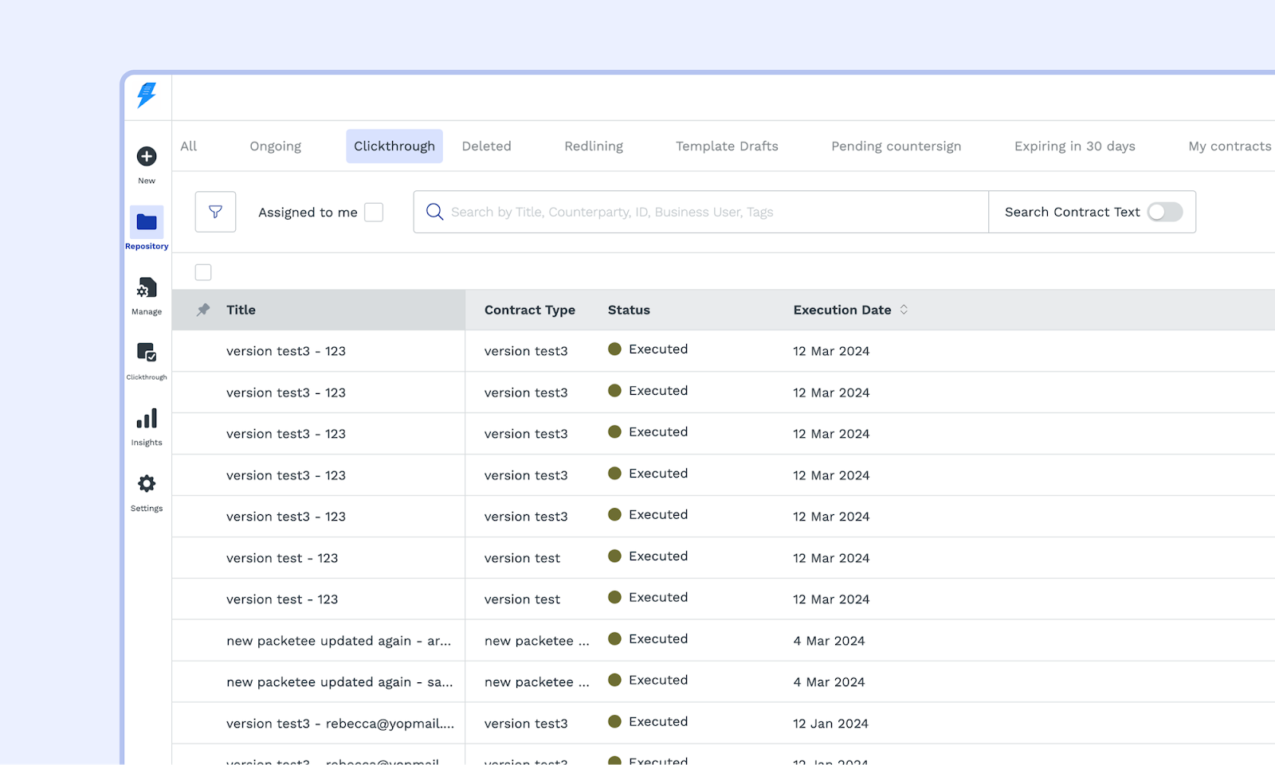The height and width of the screenshot is (765, 1275).
Task: Open the Repository folder icon
Action: (147, 222)
